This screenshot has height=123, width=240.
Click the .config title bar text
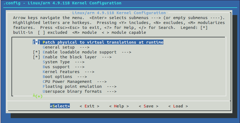click(62, 3)
